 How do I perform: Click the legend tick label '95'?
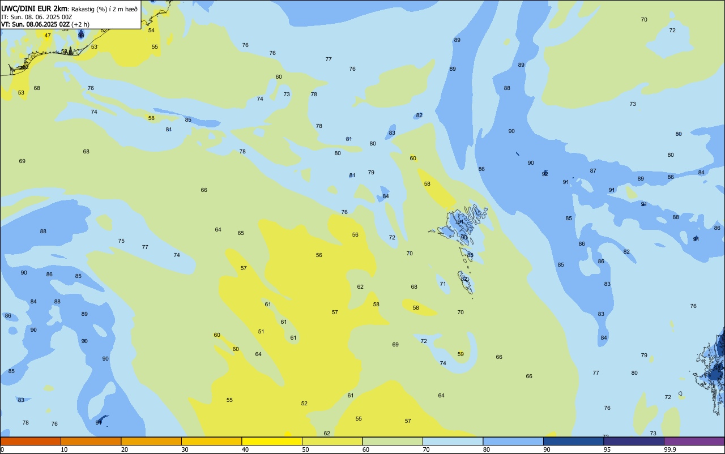[607, 449]
